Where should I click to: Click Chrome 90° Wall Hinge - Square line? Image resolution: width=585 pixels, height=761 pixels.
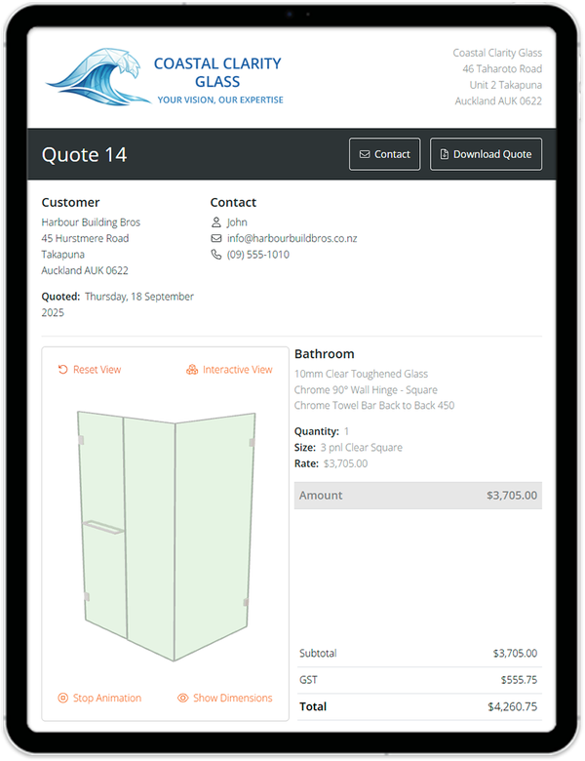click(x=366, y=389)
